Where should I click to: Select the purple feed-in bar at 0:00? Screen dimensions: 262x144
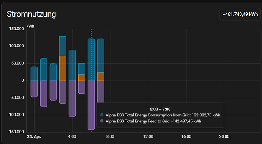point(34,89)
